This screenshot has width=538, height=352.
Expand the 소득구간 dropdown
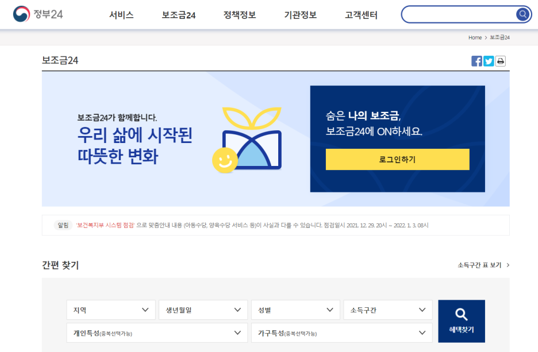388,310
